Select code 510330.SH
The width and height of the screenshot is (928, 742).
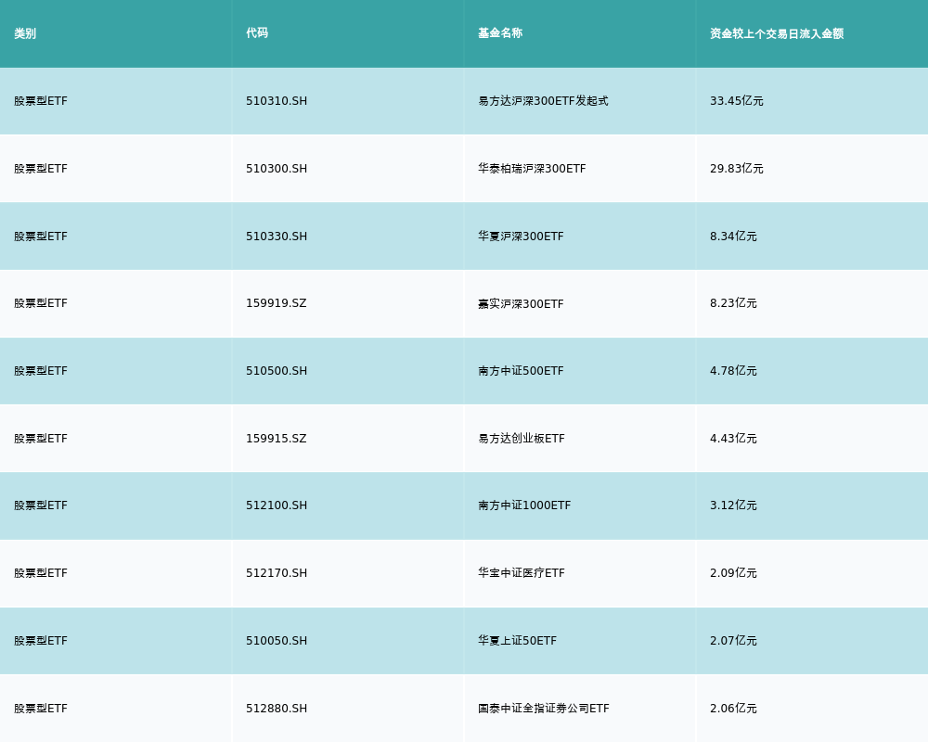coord(277,237)
